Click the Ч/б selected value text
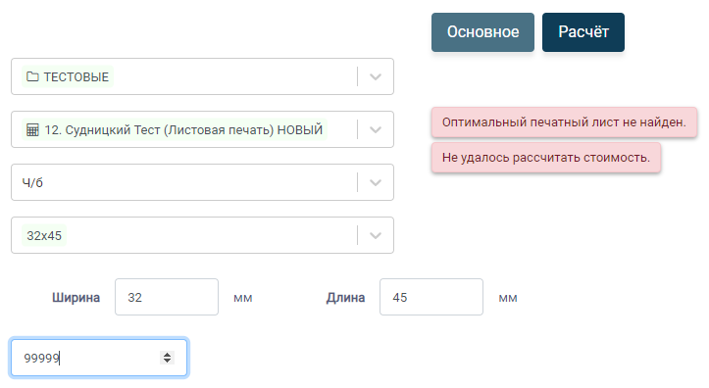Image resolution: width=709 pixels, height=388 pixels. pos(32,182)
